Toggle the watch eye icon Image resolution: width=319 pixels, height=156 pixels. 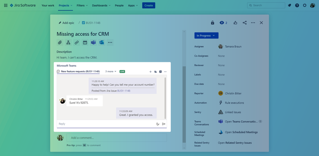tap(222, 23)
